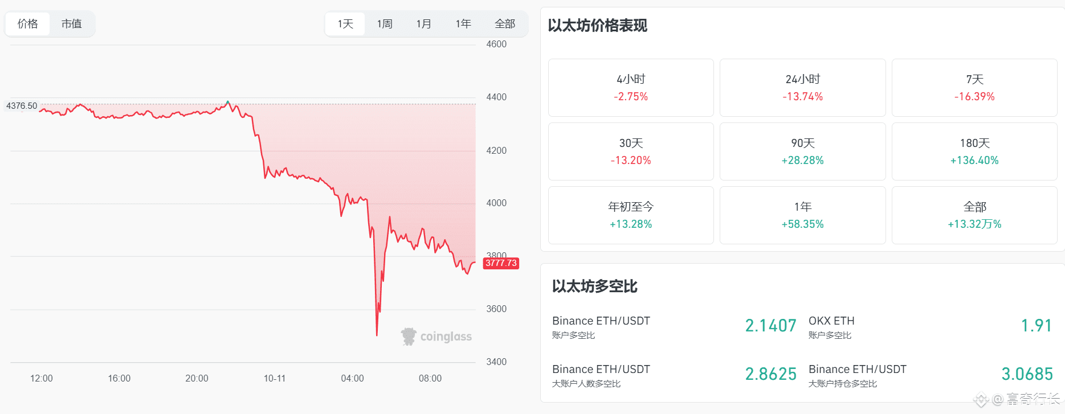Image resolution: width=1065 pixels, height=414 pixels.
Task: Select the 1天 time range
Action: [345, 24]
